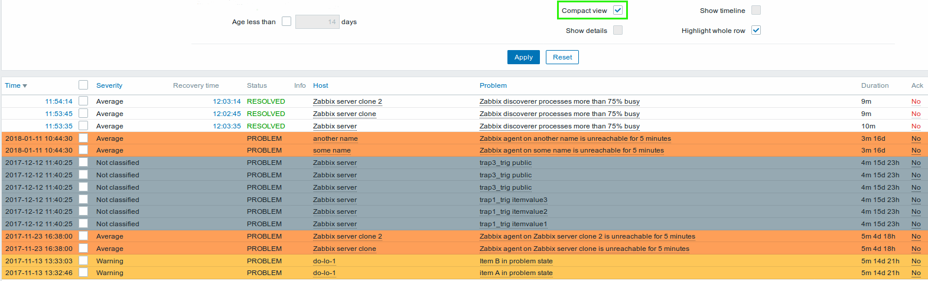
Task: Click Ack 'No' for item A problem row
Action: point(916,273)
